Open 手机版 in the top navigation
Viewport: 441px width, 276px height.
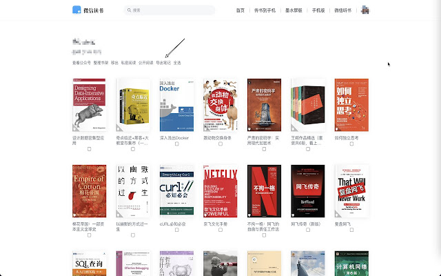tap(318, 10)
